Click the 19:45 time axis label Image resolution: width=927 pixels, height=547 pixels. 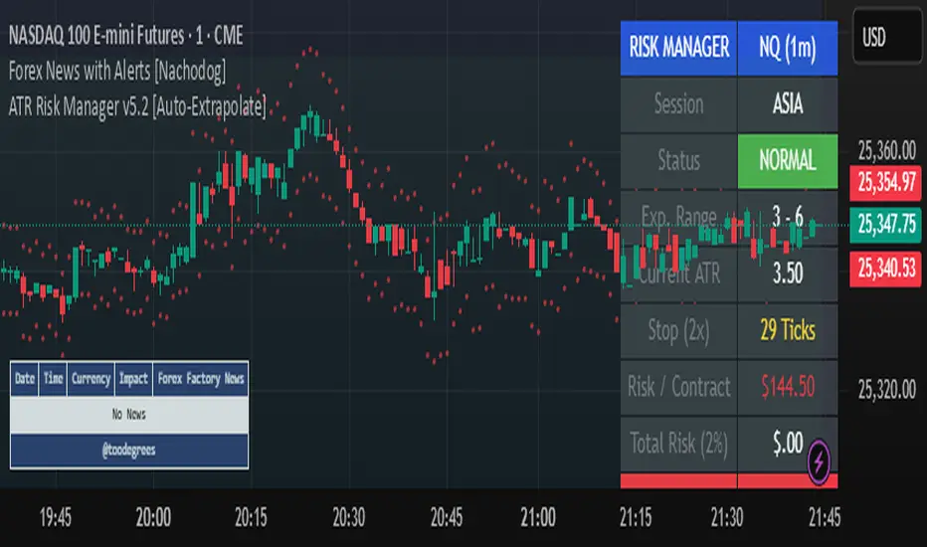[56, 518]
